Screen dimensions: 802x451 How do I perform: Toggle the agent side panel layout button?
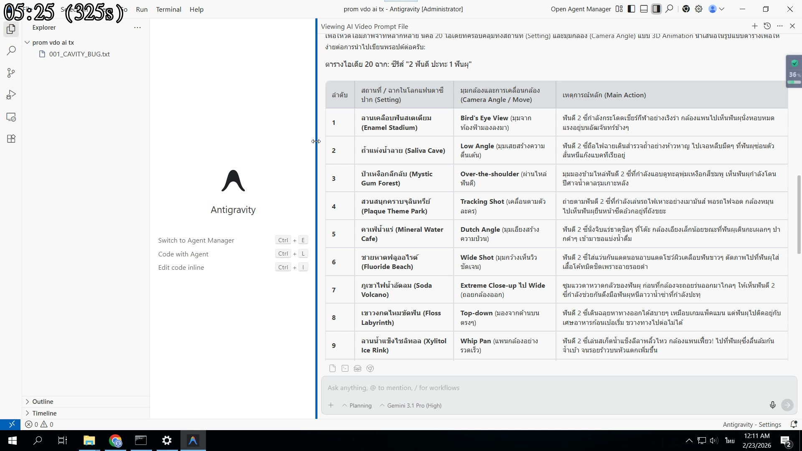point(656,9)
